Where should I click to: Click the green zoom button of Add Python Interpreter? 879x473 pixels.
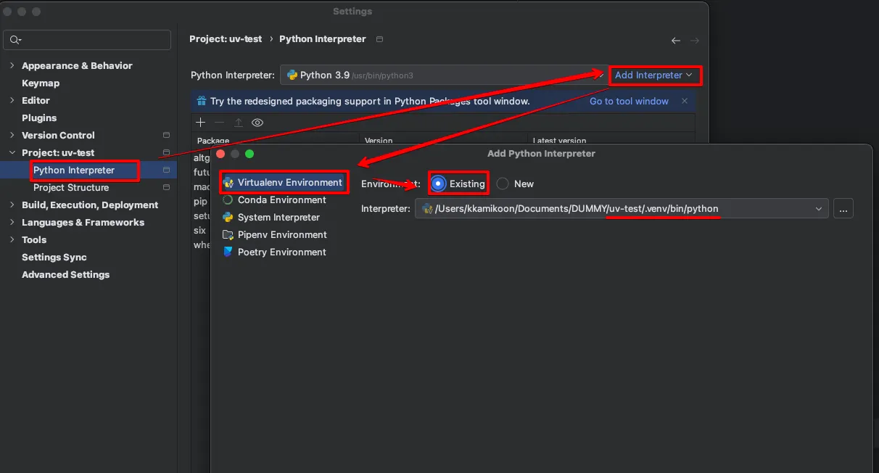point(249,154)
